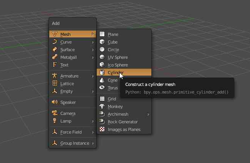This screenshot has height=163, width=250.
Task: Click the Text F icon
Action: pyautogui.click(x=55, y=65)
